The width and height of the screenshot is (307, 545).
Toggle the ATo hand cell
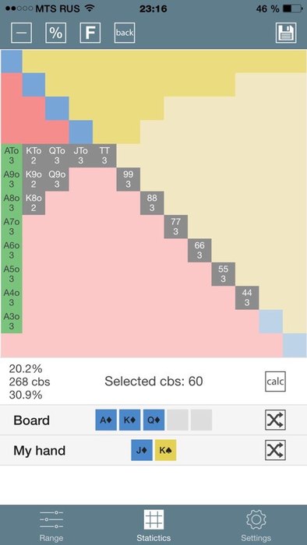tap(12, 156)
